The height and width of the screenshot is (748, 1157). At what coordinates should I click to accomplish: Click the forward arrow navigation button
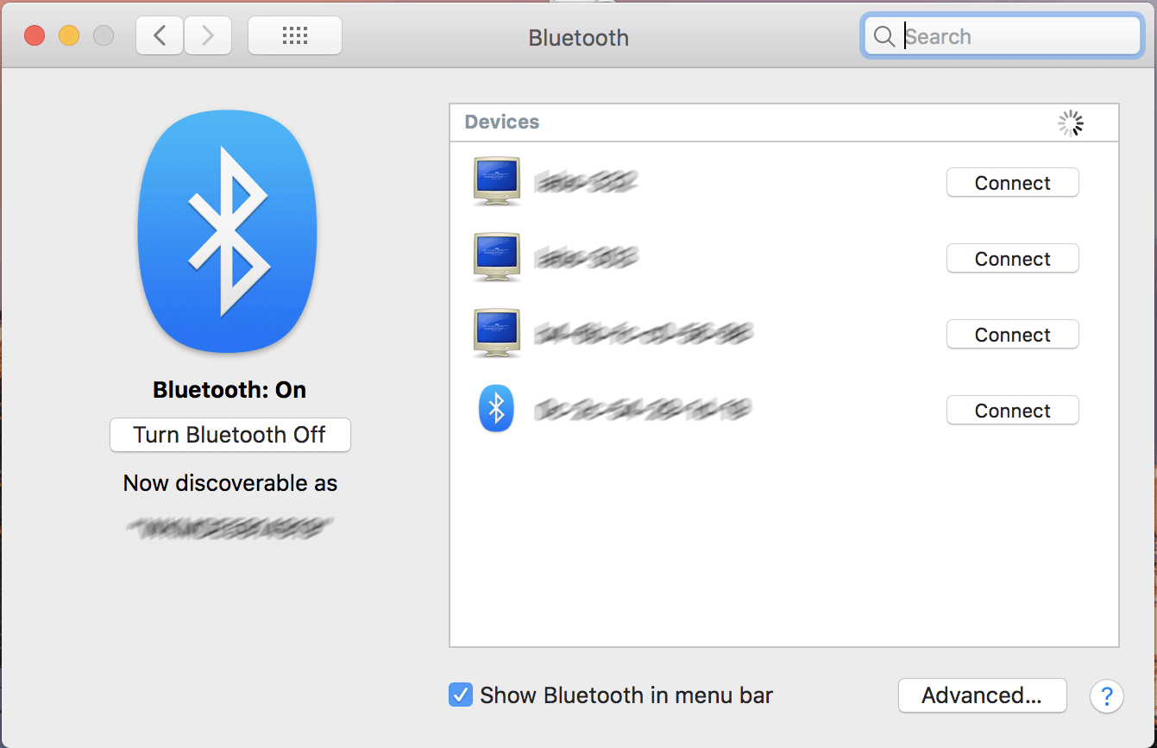click(x=208, y=36)
